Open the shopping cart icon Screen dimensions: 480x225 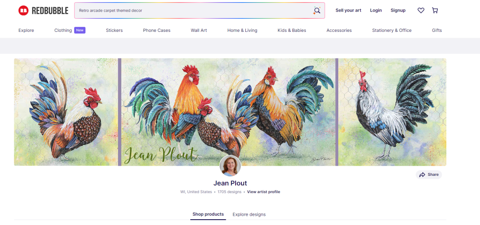(435, 10)
